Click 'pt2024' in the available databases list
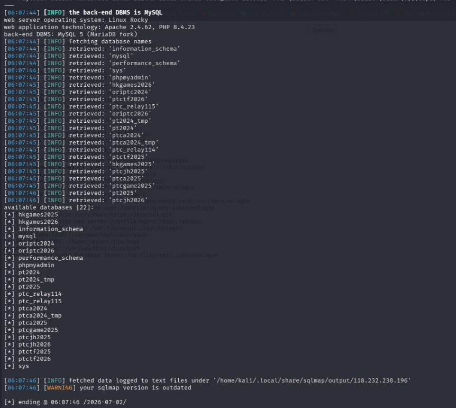 point(29,273)
